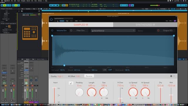Click the Input slider handle
The height and width of the screenshot is (106, 188).
click(54, 88)
